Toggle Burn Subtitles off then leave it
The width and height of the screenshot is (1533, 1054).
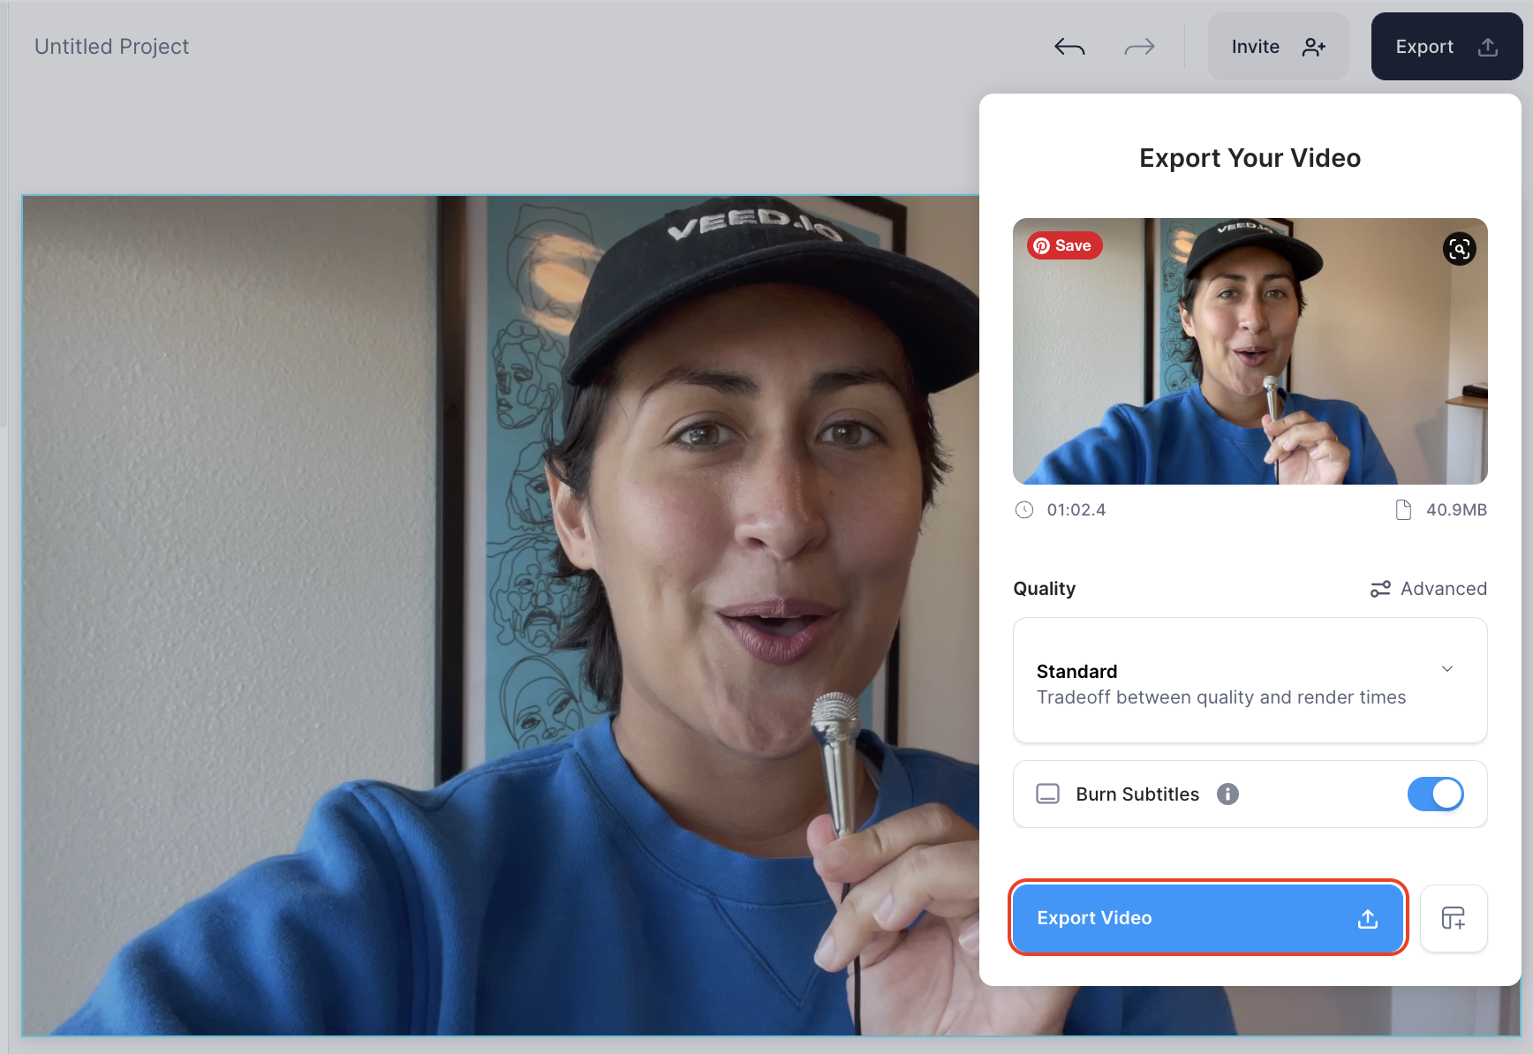(x=1436, y=794)
